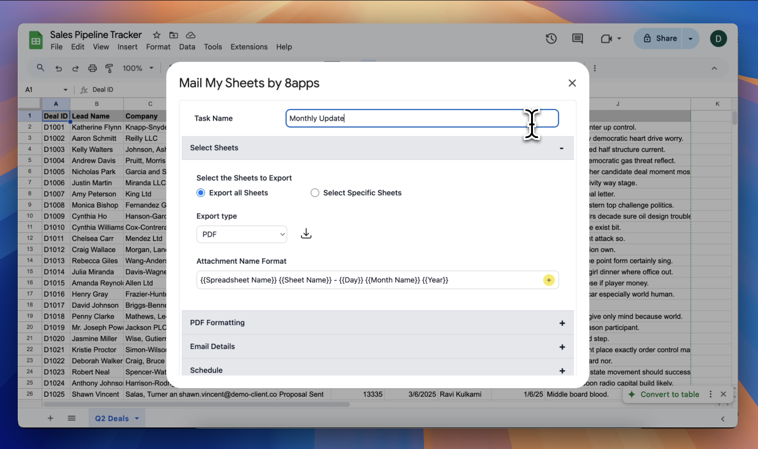Select the Export all Sheets option
This screenshot has height=449, width=758.
[201, 193]
